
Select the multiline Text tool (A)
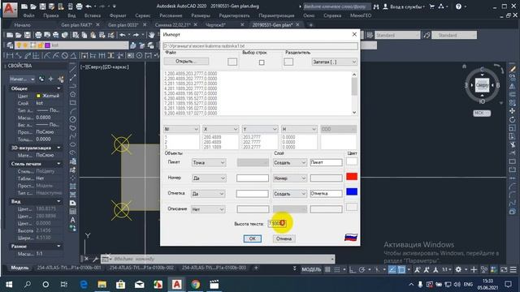coord(73,220)
